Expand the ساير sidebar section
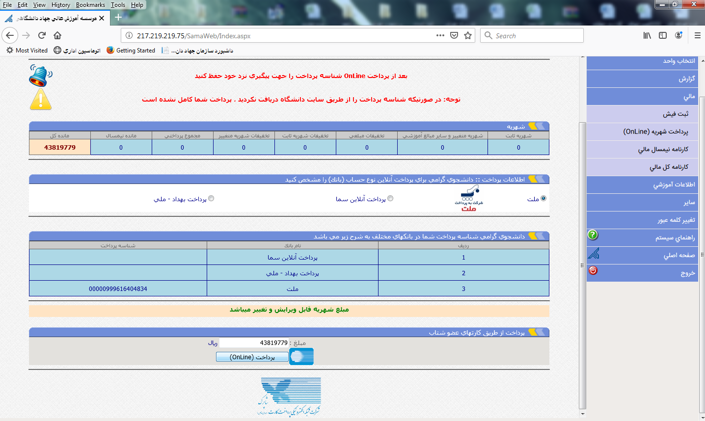 click(642, 202)
